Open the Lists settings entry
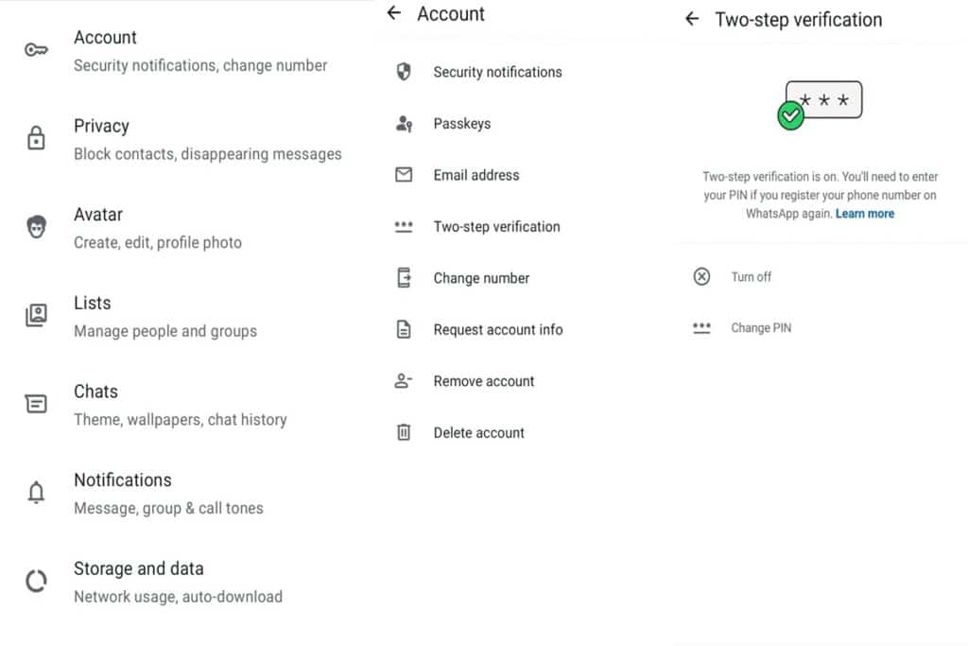Viewport: 968px width, 646px height. coord(185,316)
